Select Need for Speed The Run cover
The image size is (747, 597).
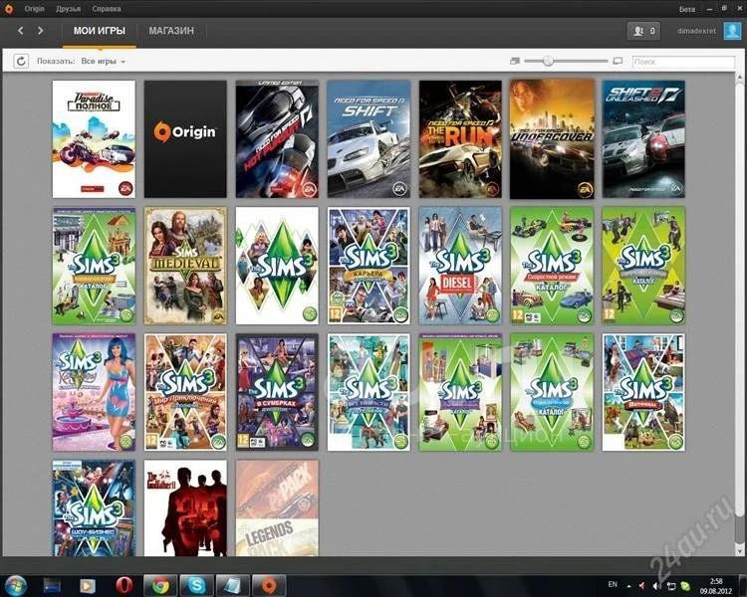pyautogui.click(x=460, y=139)
